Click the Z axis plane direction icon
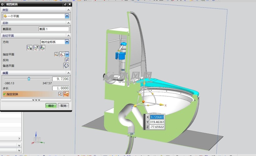Image resolution: width=256 pixels, height=156 pixels. (x=42, y=48)
